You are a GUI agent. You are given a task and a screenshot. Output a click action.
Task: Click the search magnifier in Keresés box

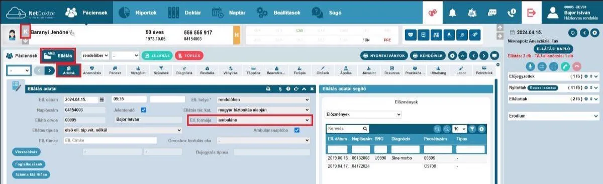(365, 129)
